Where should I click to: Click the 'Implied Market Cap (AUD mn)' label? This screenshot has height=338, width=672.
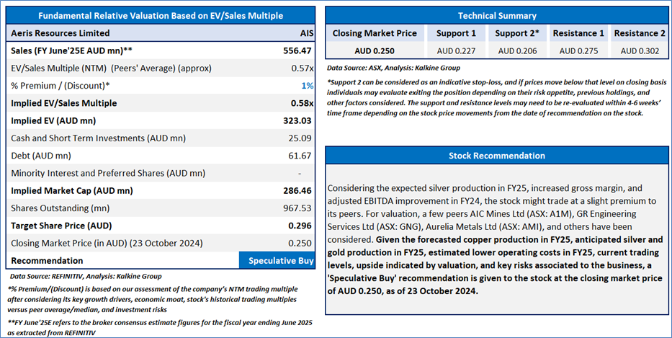(72, 191)
